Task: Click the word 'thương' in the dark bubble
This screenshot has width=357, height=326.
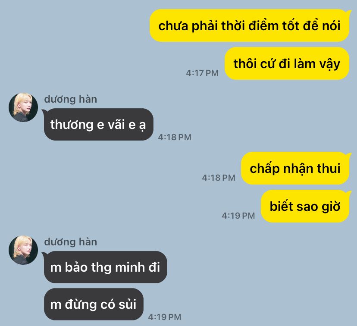Action: (72, 125)
